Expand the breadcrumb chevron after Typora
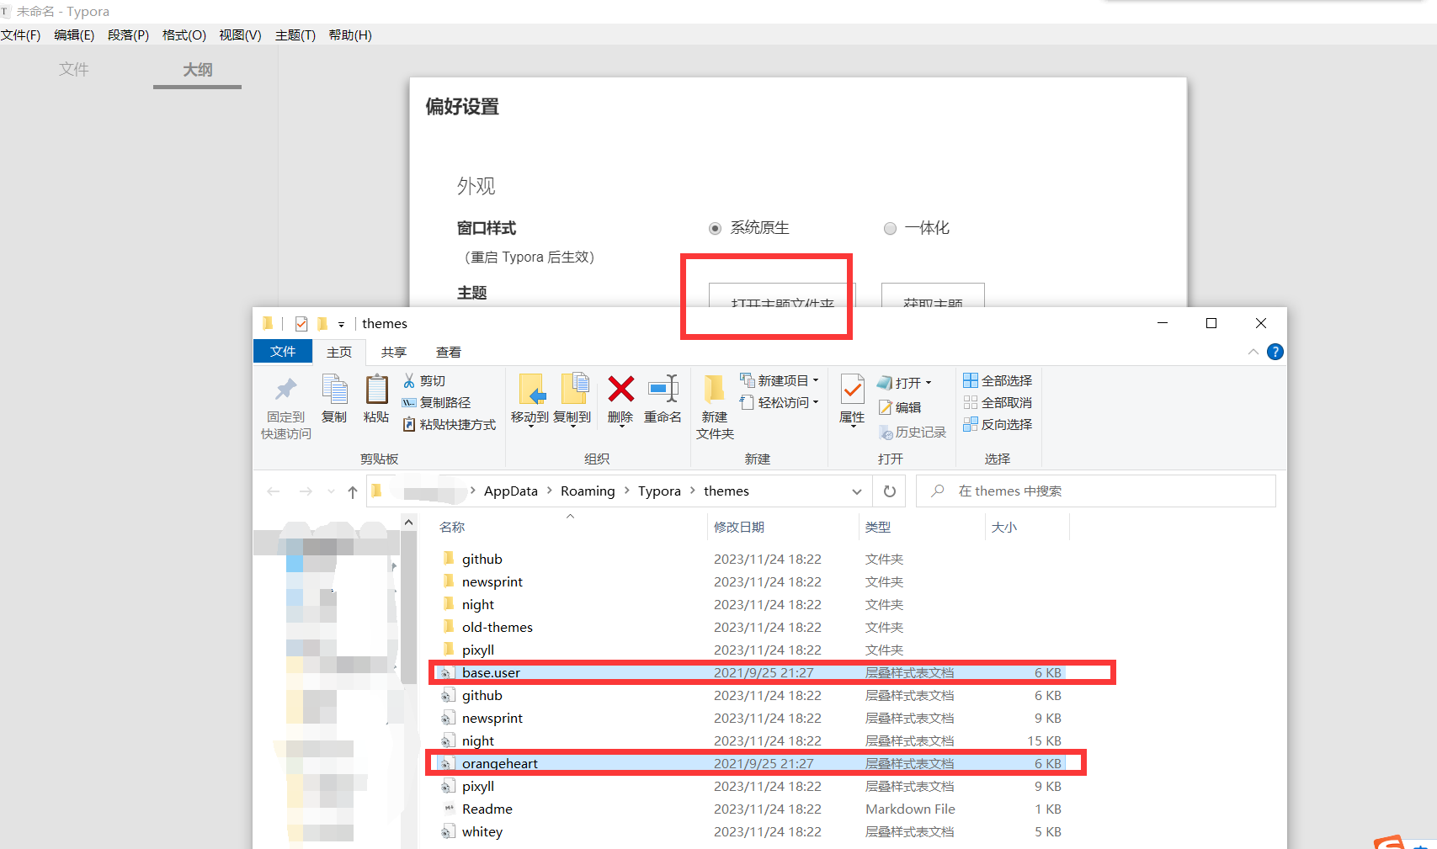 pos(692,491)
